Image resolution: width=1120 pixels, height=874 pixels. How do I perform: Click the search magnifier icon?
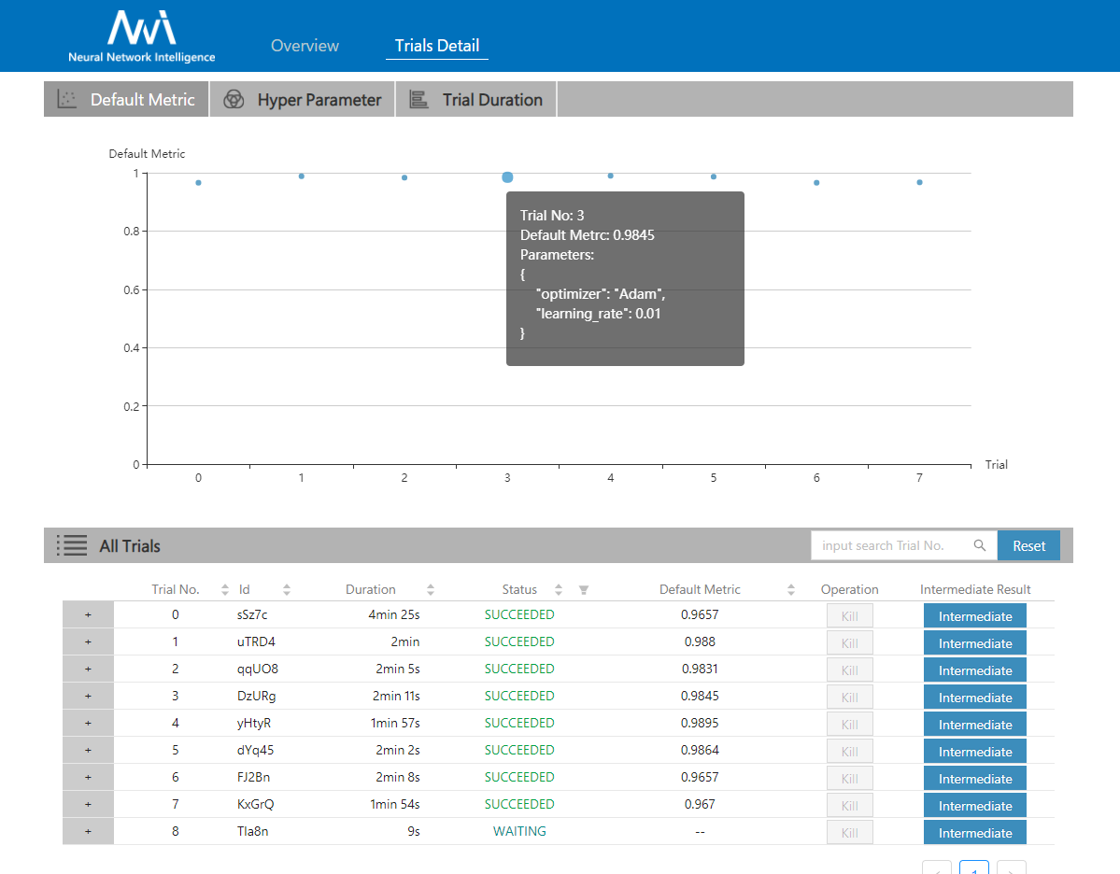tap(979, 545)
